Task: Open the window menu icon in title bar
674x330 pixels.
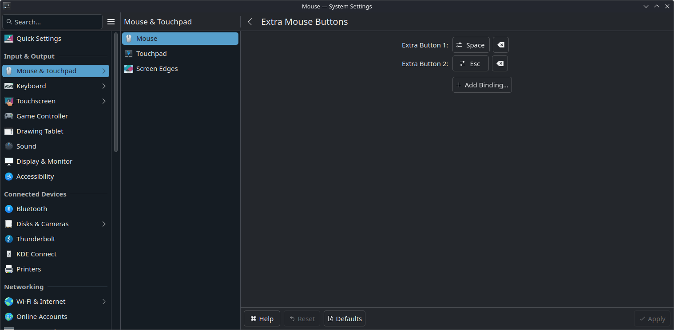Action: click(6, 6)
